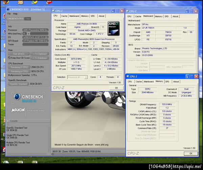203x170 pixels.
Task: Click the CPU-Z icon in Memory window title
Action: (x=128, y=76)
